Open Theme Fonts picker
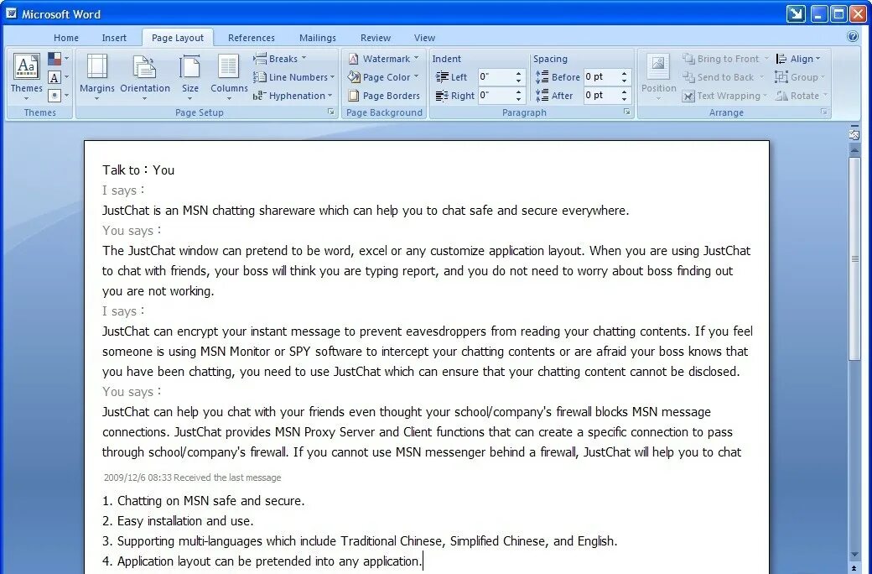Viewport: 872px width, 574px height. point(59,77)
